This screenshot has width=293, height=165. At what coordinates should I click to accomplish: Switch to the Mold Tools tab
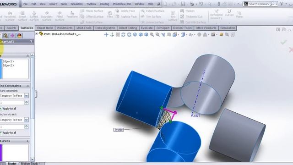click(84, 28)
